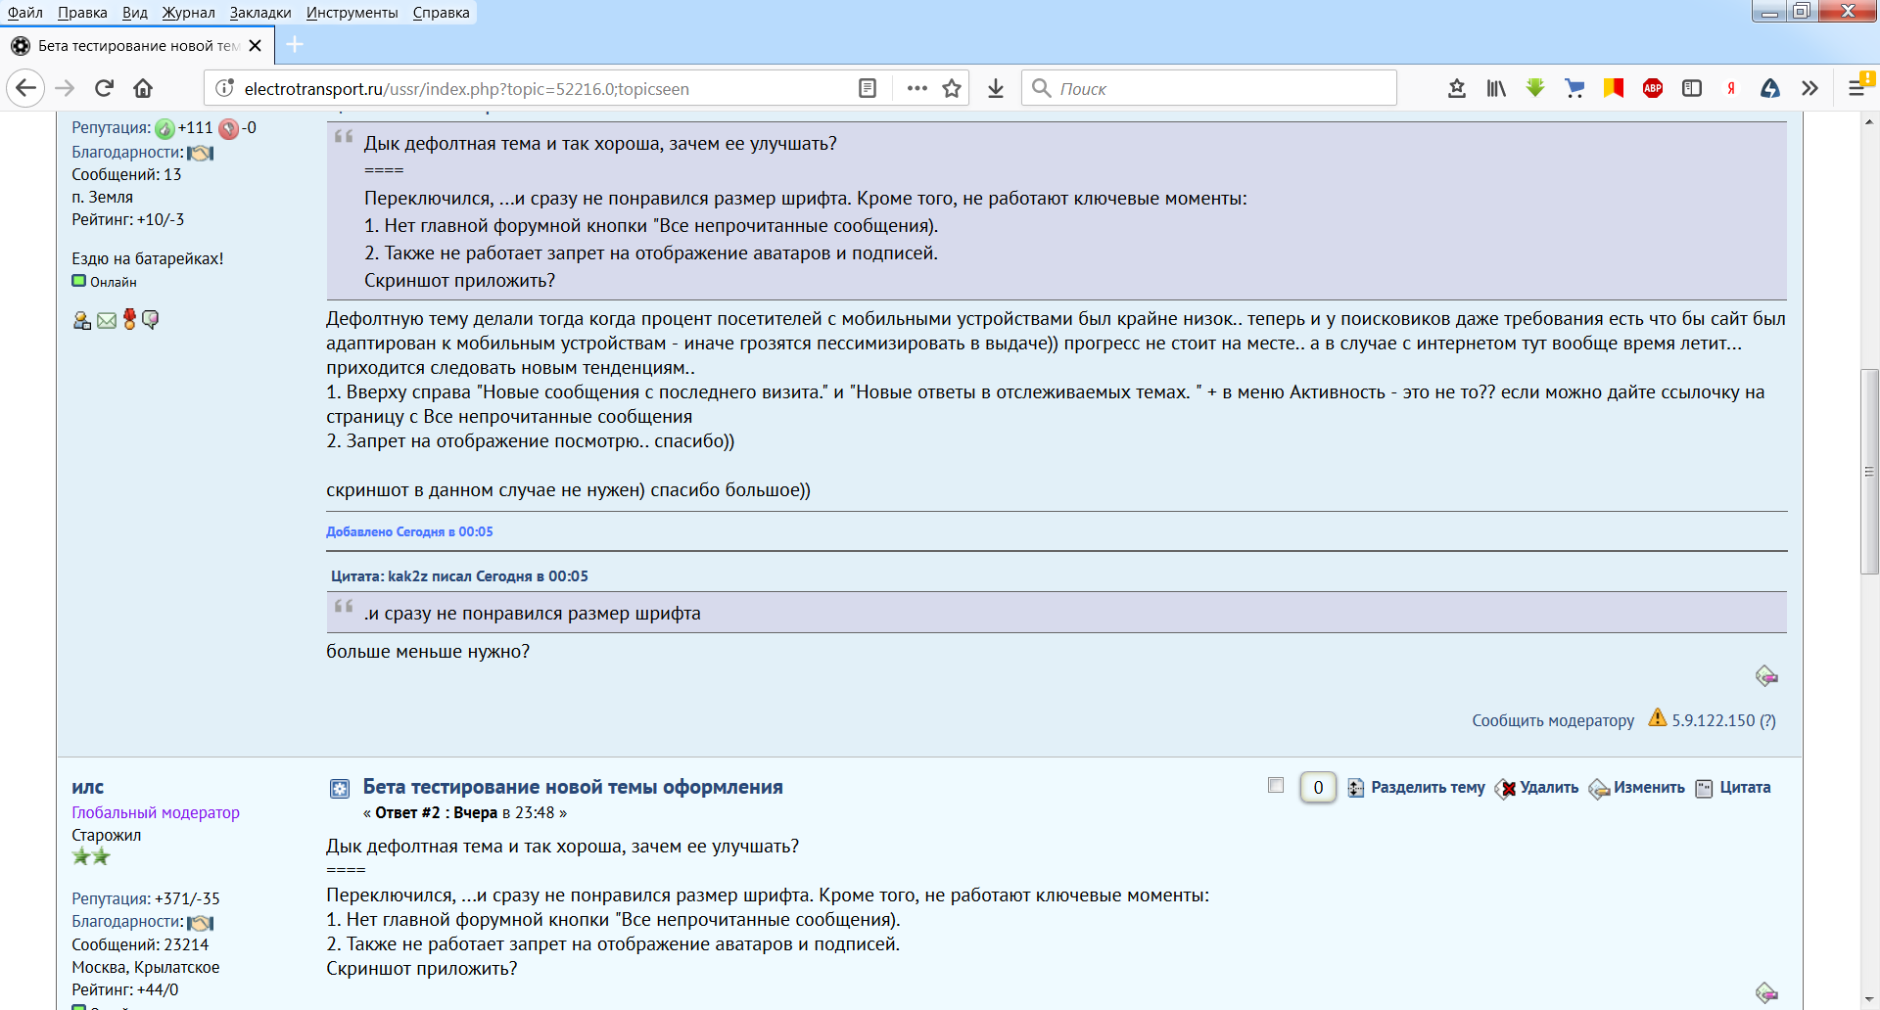Select the Бета тестирование новой темы tab

pyautogui.click(x=137, y=46)
